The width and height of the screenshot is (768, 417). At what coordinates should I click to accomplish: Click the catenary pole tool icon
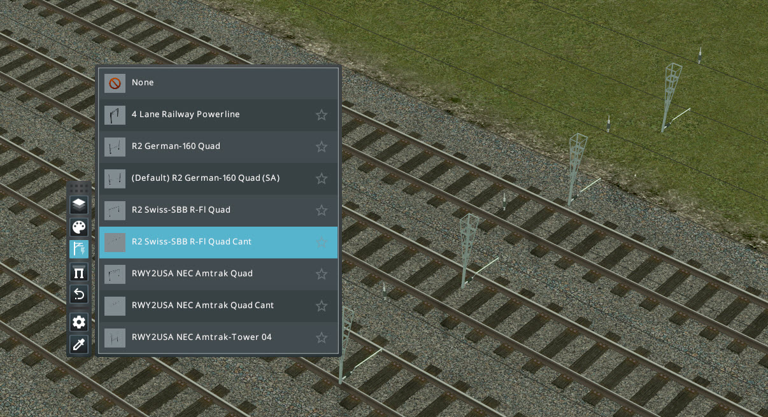pos(78,250)
